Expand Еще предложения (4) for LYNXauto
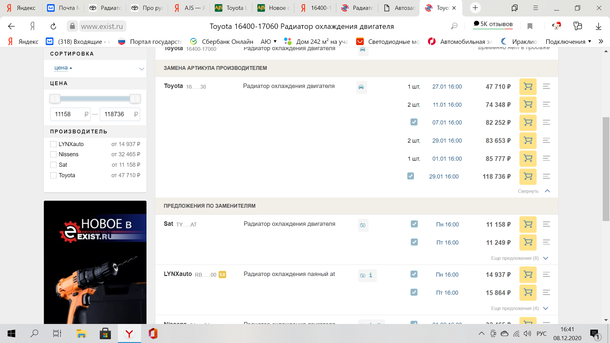610x343 pixels. [x=519, y=308]
